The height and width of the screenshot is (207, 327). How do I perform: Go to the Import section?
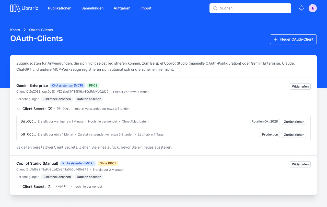(146, 8)
